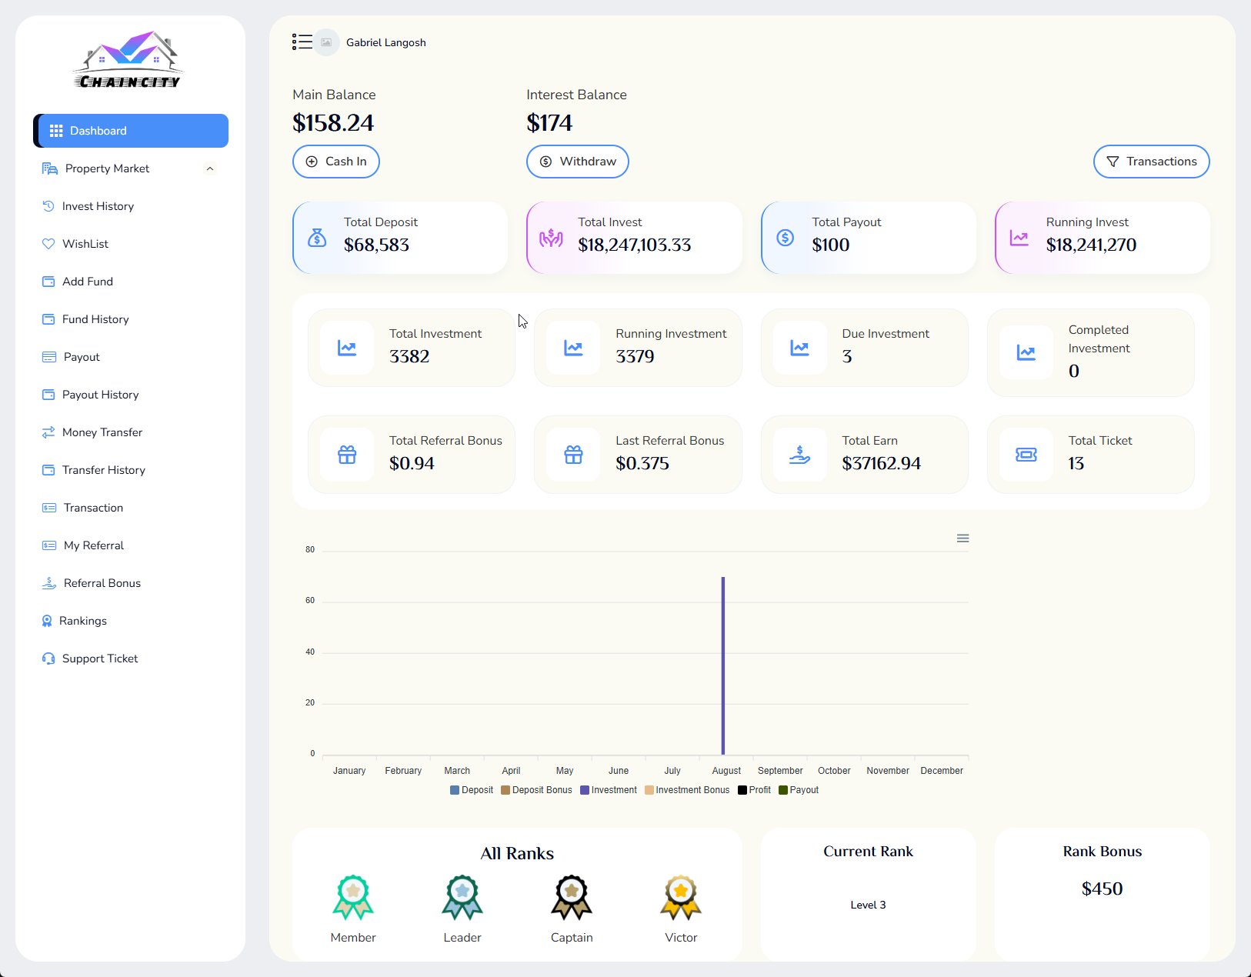Open Transactions filter button

pos(1151,162)
